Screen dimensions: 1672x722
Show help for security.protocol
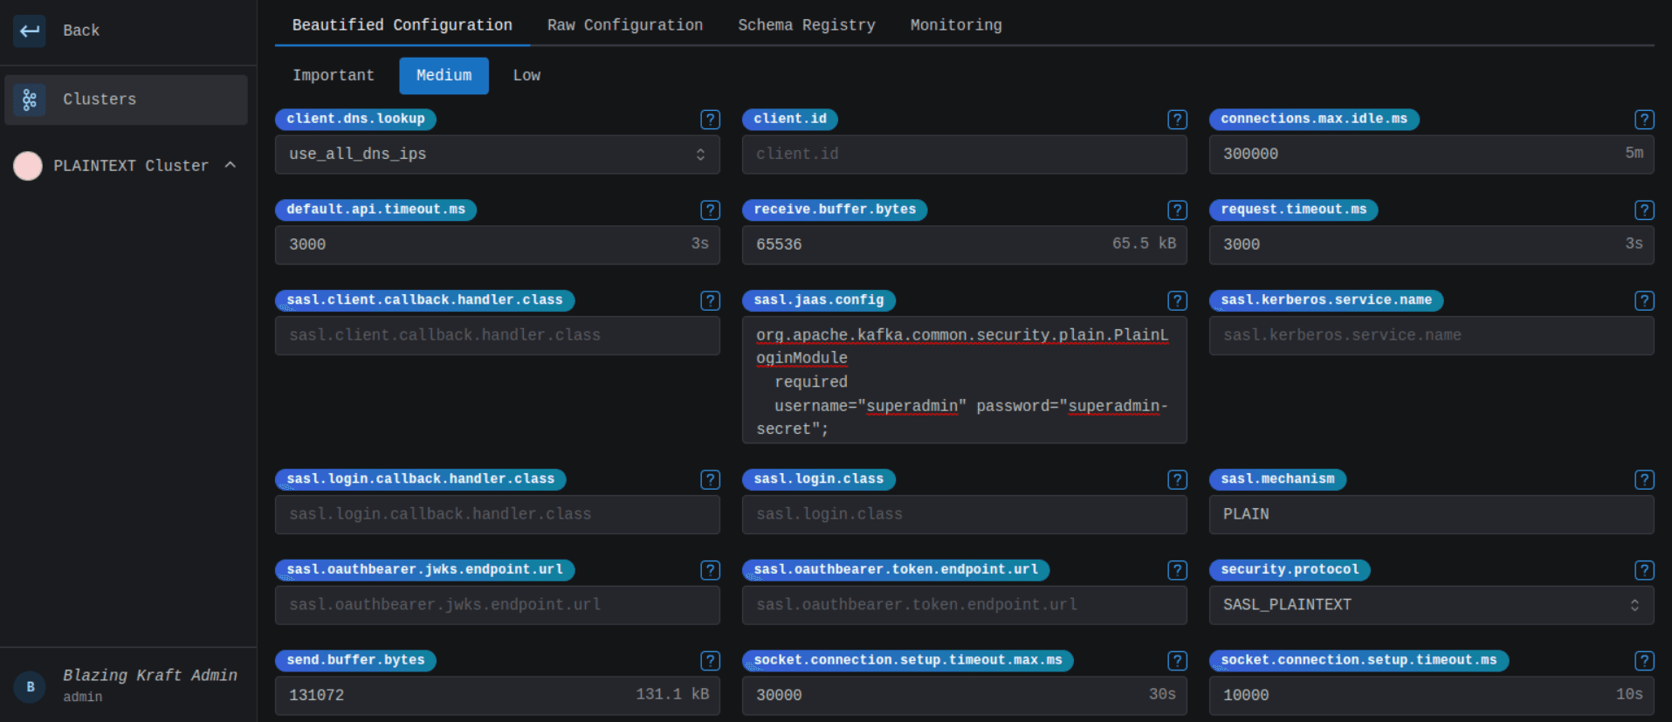pos(1645,571)
